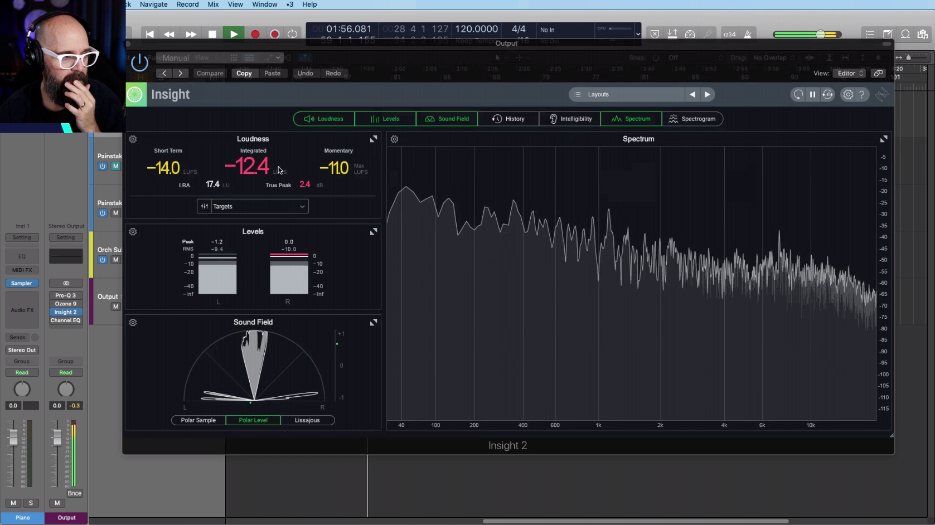Open the Manual preset dropdown
The width and height of the screenshot is (935, 525).
220,57
